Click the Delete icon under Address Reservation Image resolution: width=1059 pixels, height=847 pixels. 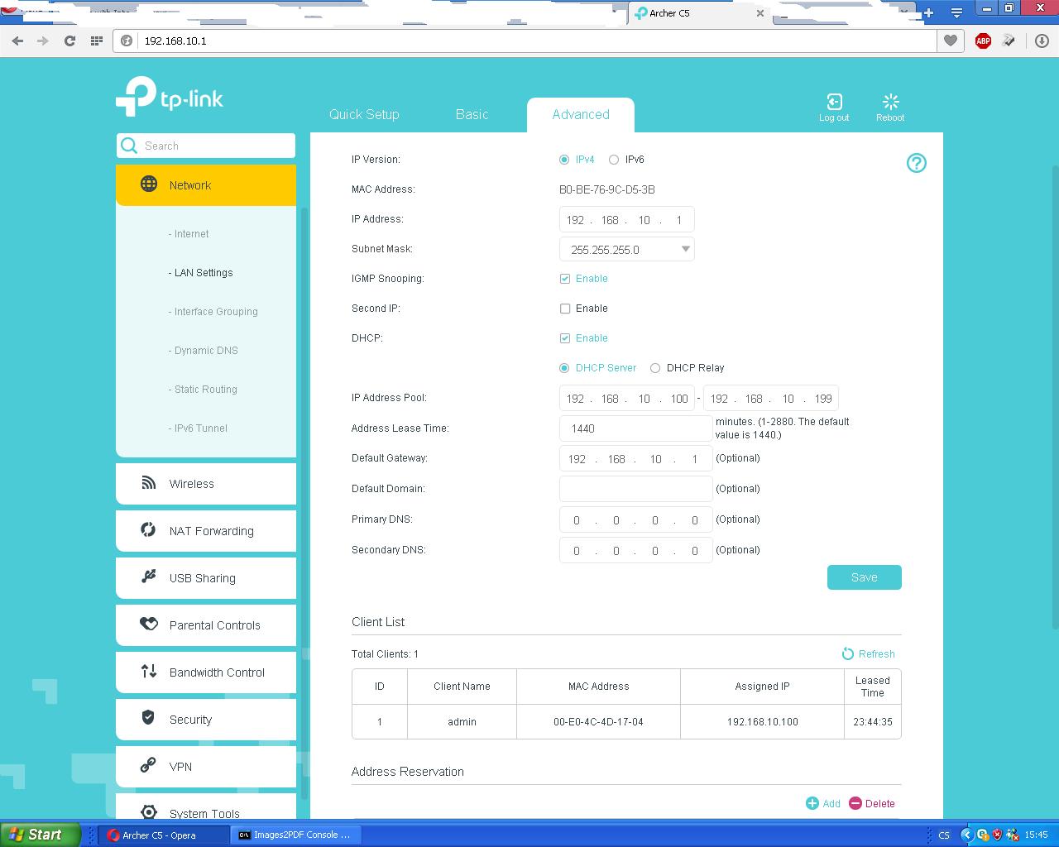click(x=855, y=803)
